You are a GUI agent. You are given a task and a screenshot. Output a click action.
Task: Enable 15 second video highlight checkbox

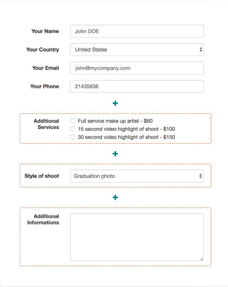click(72, 129)
